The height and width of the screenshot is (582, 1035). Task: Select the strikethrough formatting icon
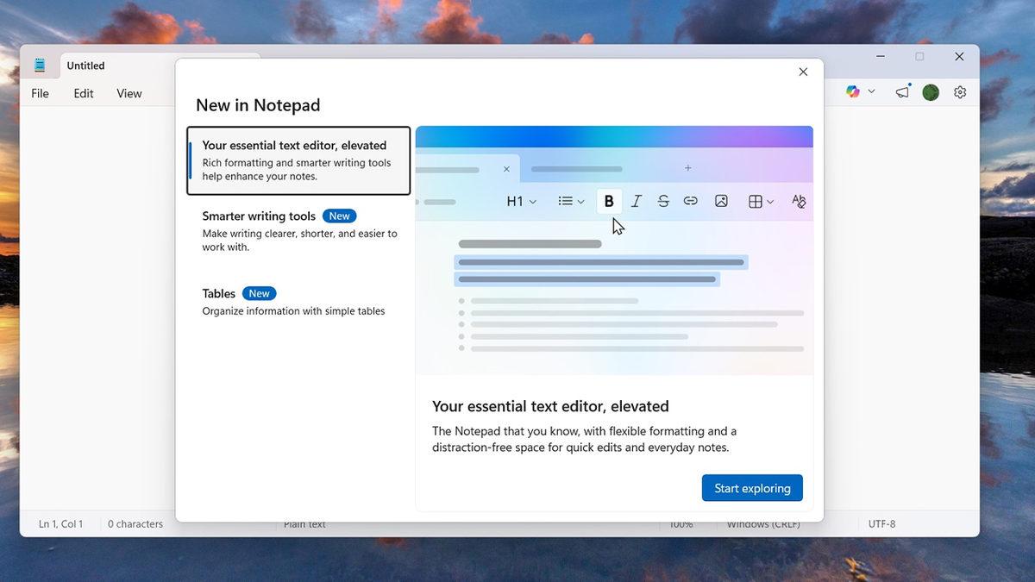(663, 201)
